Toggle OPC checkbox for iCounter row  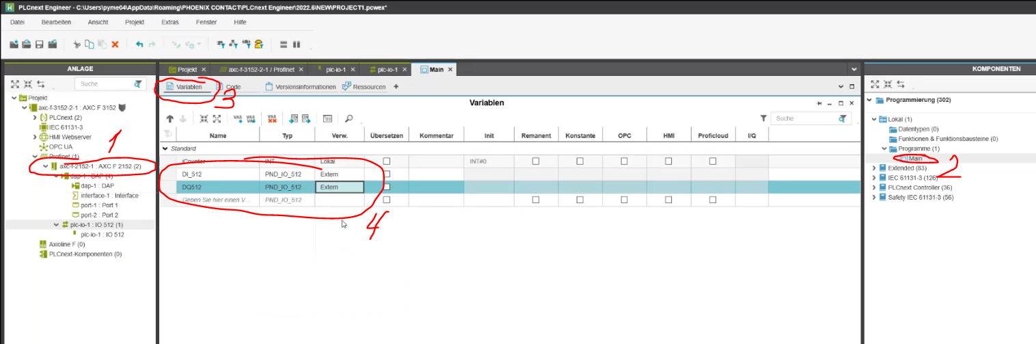tap(625, 161)
